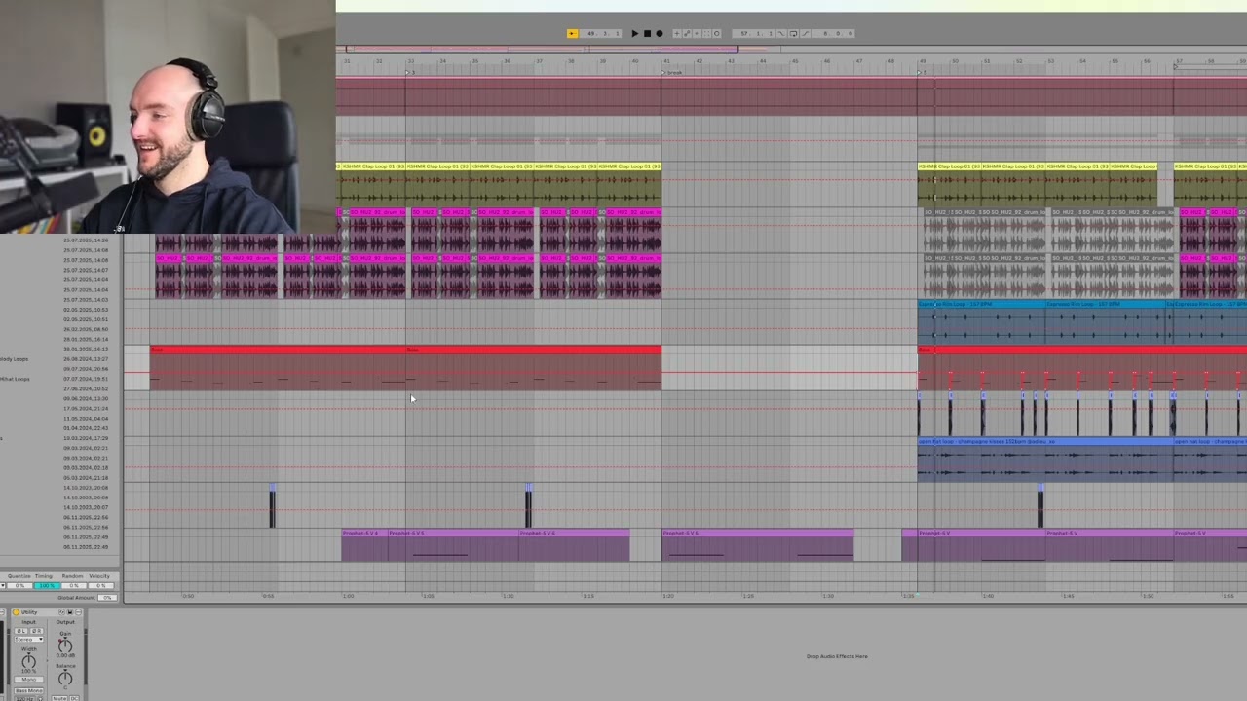This screenshot has width=1247, height=701.
Task: Click the groove Random 0% field
Action: pos(74,586)
